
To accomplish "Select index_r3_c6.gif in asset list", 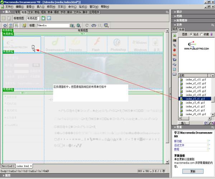I will 195,103.
